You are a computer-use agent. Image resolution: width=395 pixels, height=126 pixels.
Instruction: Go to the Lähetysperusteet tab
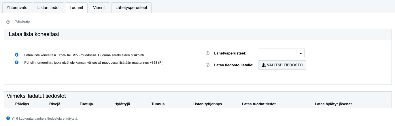[131, 7]
